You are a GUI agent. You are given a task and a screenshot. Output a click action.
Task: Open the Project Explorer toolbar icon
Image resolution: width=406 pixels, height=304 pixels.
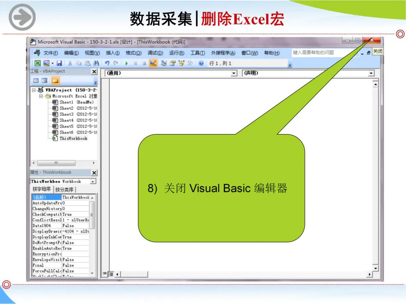pos(164,63)
